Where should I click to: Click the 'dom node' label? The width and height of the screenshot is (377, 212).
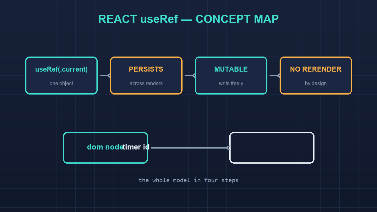(x=105, y=147)
